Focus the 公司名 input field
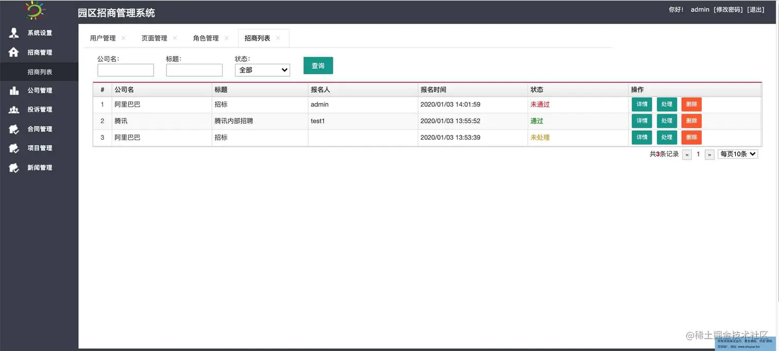 (x=126, y=70)
